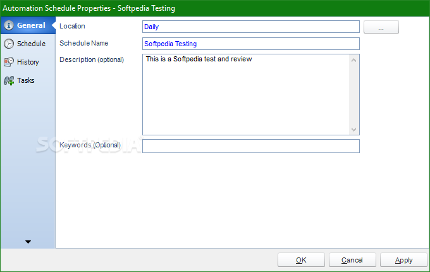Click the Keywords (Optional) label
Image resolution: width=430 pixels, height=272 pixels.
(x=90, y=145)
